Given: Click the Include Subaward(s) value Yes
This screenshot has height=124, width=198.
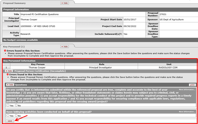Looking at the screenshot, I should coord(125,34).
